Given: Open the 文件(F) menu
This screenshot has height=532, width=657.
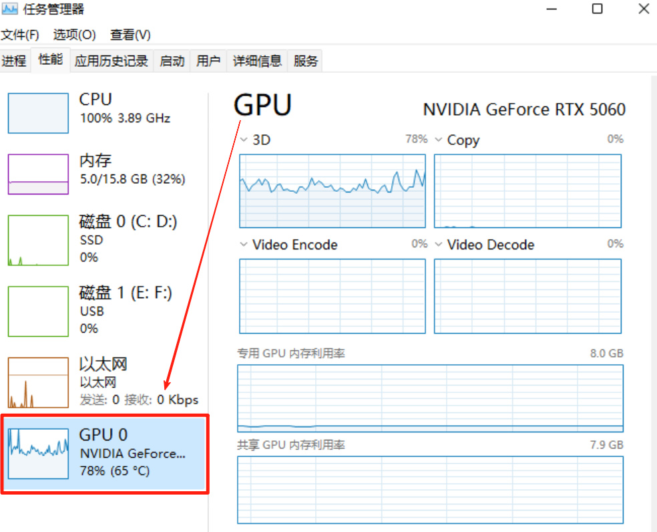Looking at the screenshot, I should [x=20, y=35].
